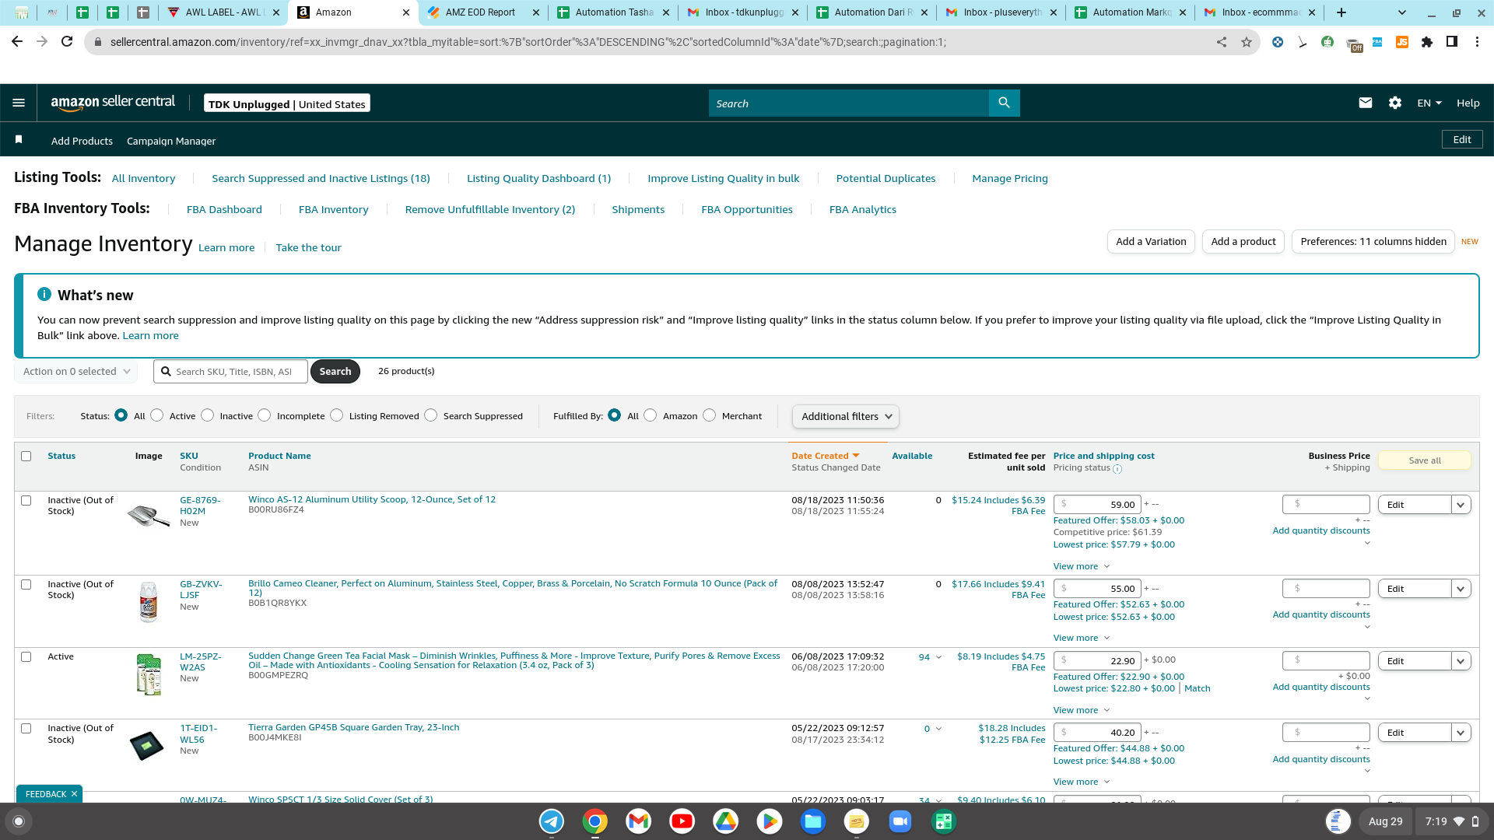Open Gmail from the shelf
Image resolution: width=1494 pixels, height=840 pixels.
(x=639, y=821)
